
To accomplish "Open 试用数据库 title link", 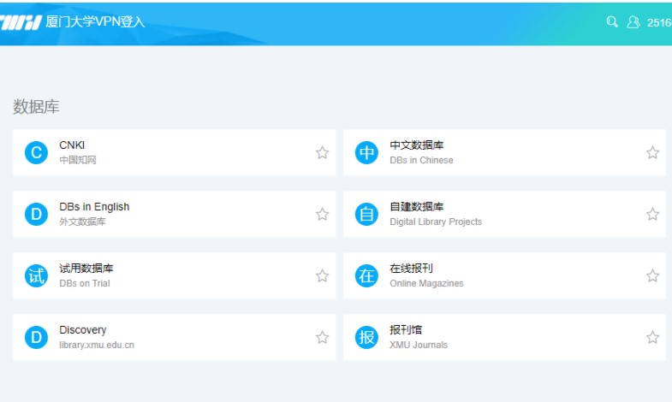I will pyautogui.click(x=86, y=269).
